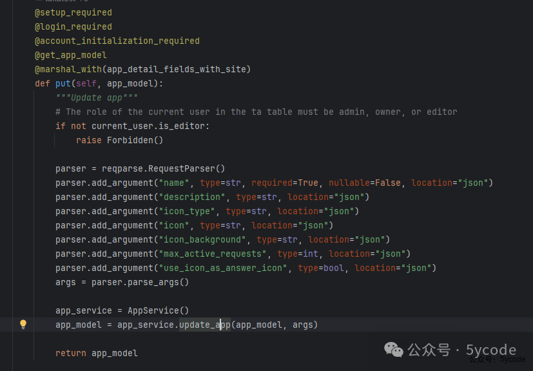Click the @account_initialization_required decorator

(x=117, y=41)
